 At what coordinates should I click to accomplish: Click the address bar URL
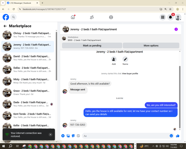[x=44, y=9]
